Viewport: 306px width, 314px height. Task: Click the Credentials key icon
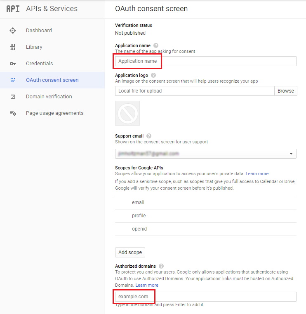click(x=13, y=64)
